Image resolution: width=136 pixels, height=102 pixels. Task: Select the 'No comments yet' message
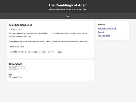16,77
